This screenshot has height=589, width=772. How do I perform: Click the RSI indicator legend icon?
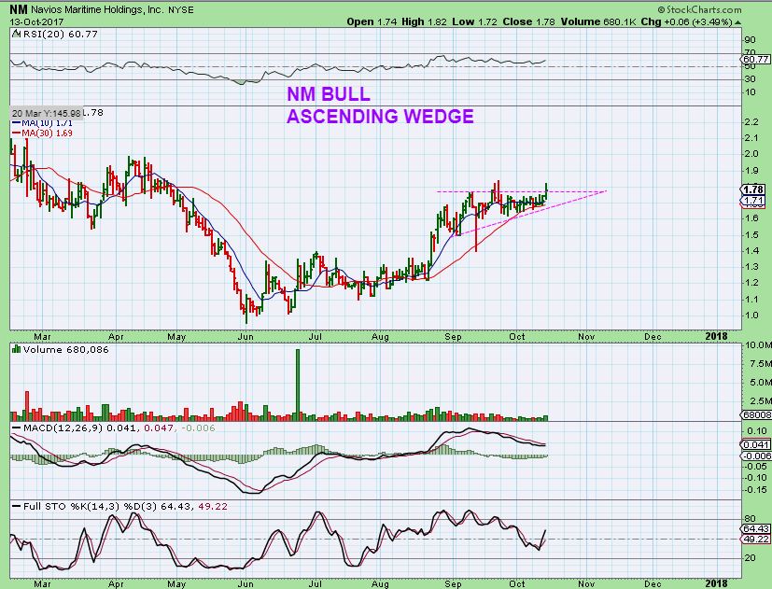[16, 34]
